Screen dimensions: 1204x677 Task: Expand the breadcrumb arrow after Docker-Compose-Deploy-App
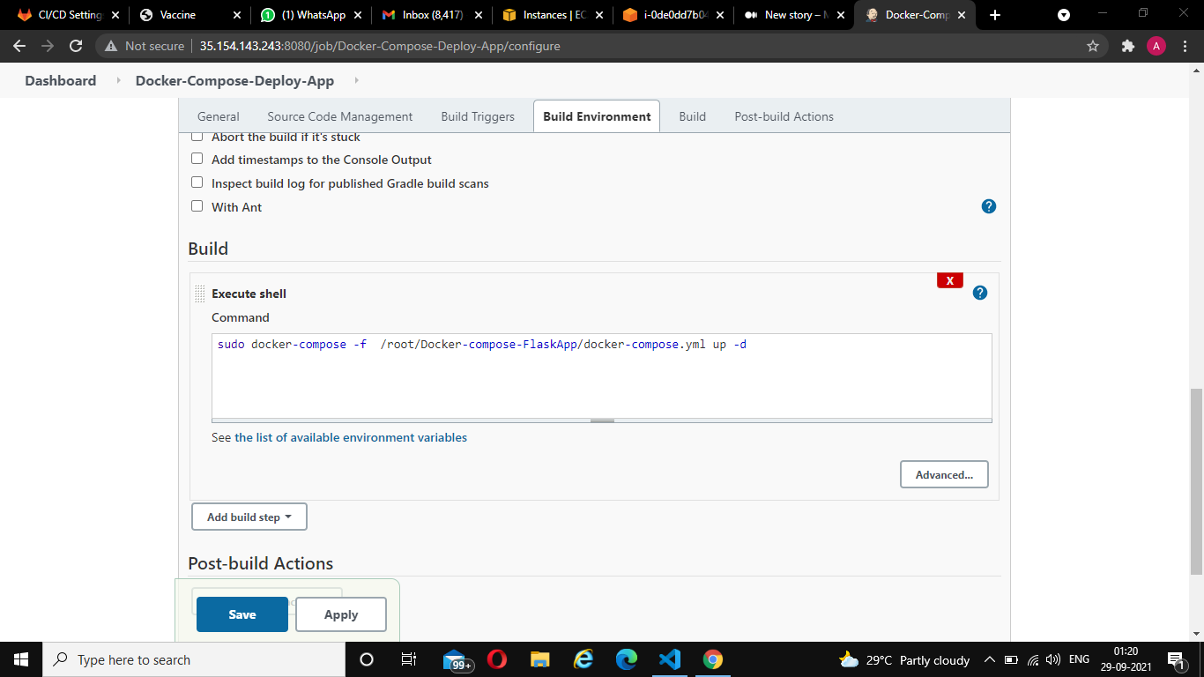pos(356,80)
